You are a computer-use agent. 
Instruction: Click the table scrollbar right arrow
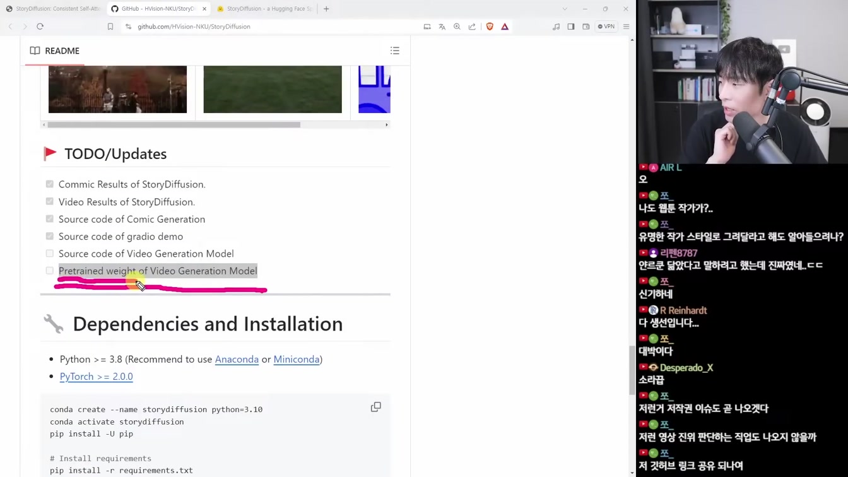click(387, 125)
